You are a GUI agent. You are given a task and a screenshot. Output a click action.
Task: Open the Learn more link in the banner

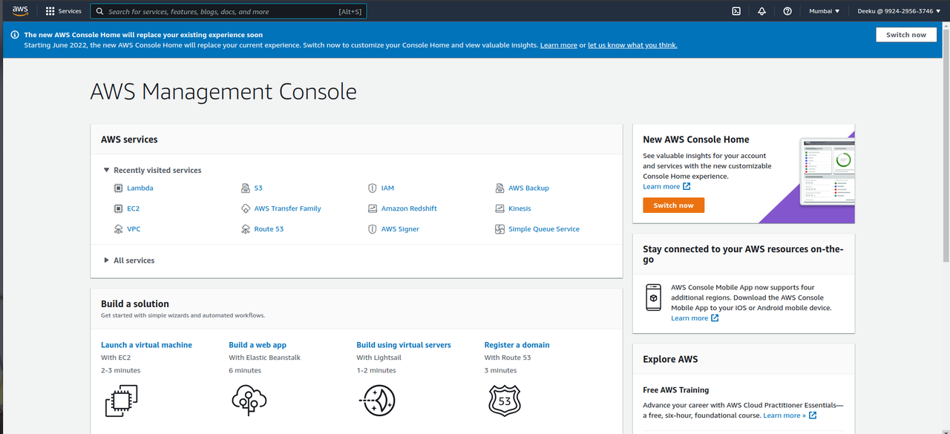559,45
